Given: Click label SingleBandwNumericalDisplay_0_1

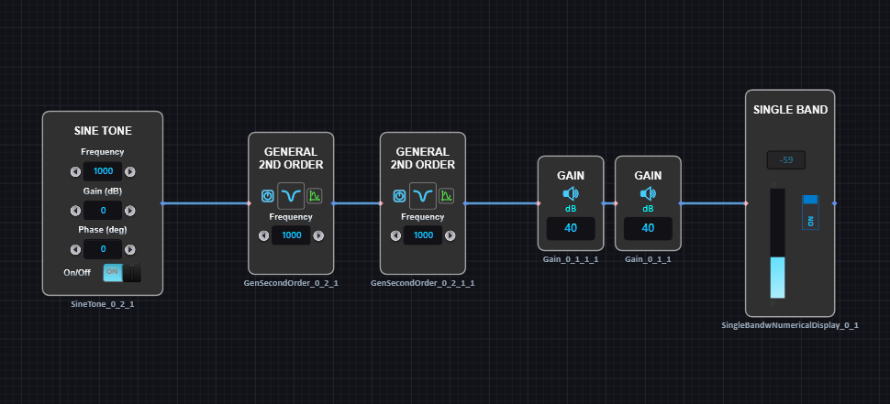Looking at the screenshot, I should 790,325.
